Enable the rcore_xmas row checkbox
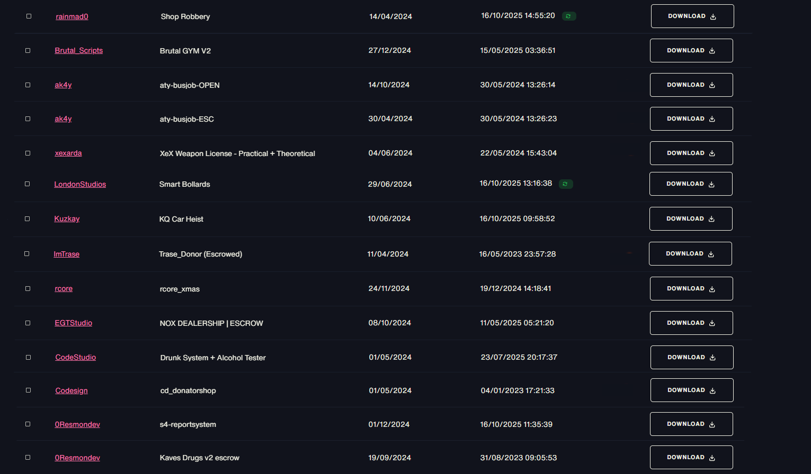Image resolution: width=811 pixels, height=474 pixels. (x=28, y=289)
